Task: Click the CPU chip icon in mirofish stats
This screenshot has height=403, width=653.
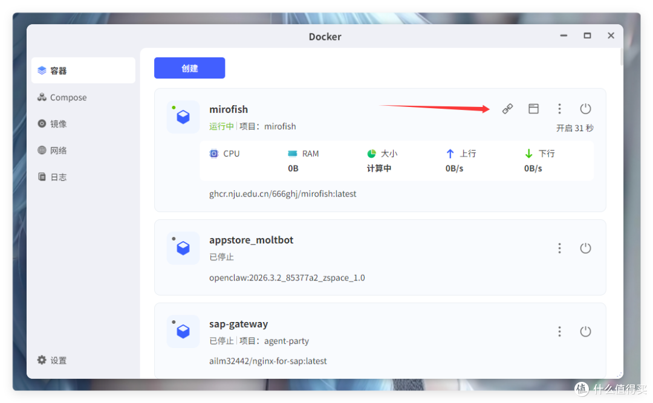Action: pyautogui.click(x=213, y=153)
